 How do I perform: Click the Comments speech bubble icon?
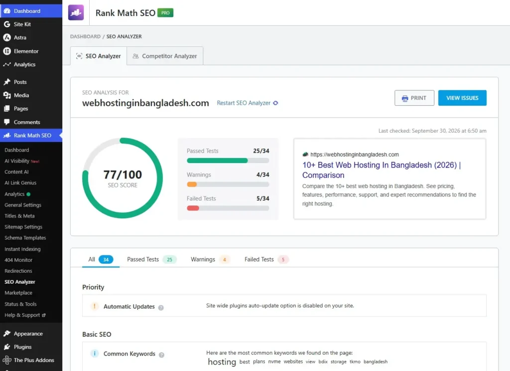(7, 122)
